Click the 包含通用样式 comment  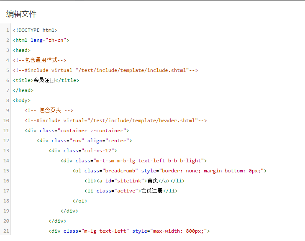point(39,60)
